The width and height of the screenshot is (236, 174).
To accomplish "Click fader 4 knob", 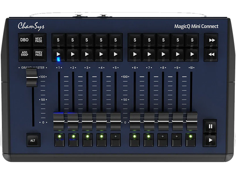I will pos(101,121).
